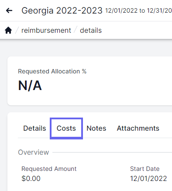Click the $0.00 requested amount
This screenshot has height=191, width=172.
(x=31, y=178)
